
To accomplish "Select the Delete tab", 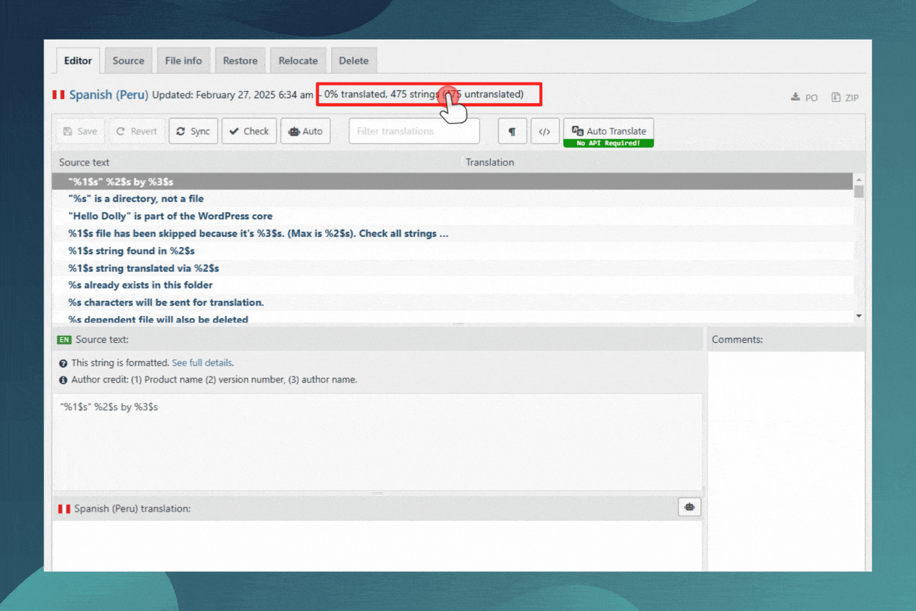I will 354,60.
